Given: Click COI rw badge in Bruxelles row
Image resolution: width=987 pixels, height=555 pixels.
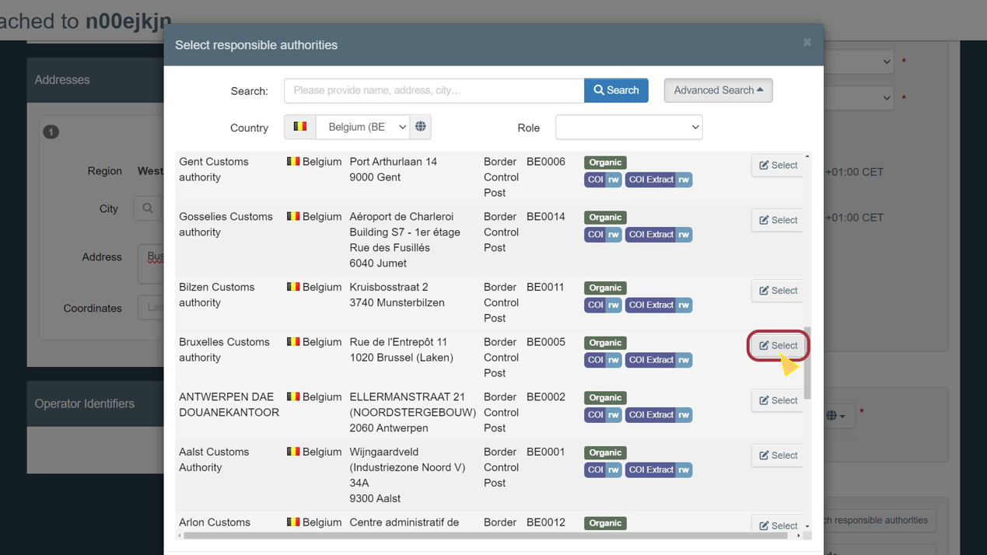Looking at the screenshot, I should coord(603,360).
